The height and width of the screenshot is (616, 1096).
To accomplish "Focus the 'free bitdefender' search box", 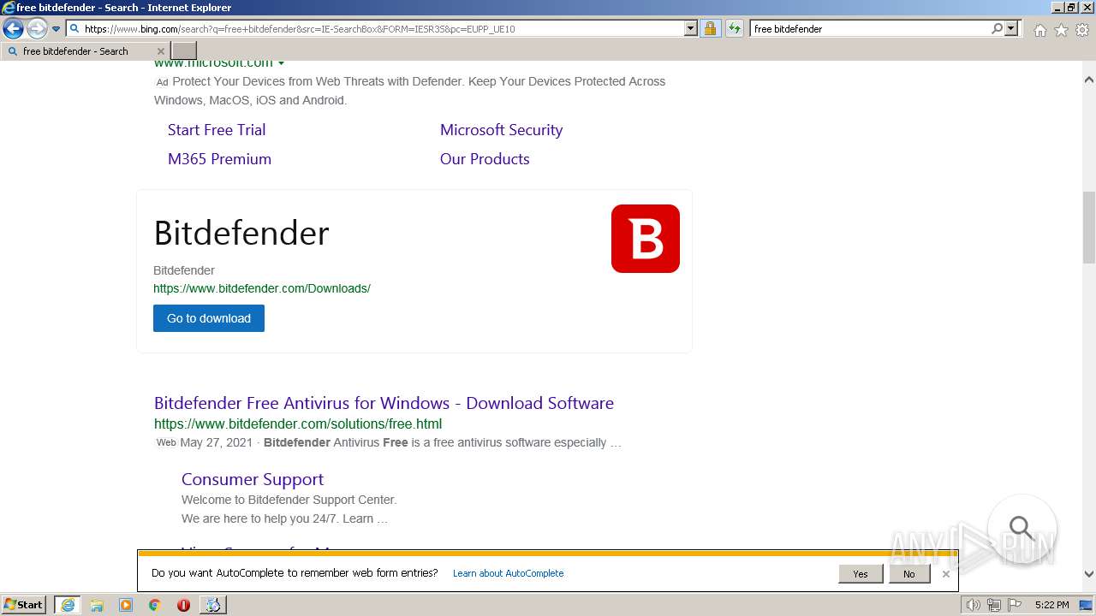I will [869, 28].
